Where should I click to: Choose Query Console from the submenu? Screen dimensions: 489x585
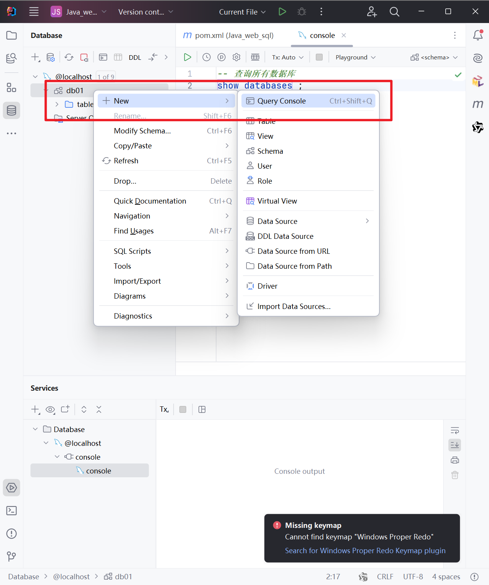point(308,101)
